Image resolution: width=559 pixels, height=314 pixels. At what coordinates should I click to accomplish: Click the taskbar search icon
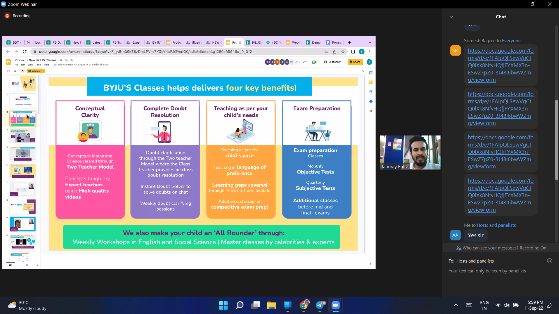pyautogui.click(x=239, y=305)
